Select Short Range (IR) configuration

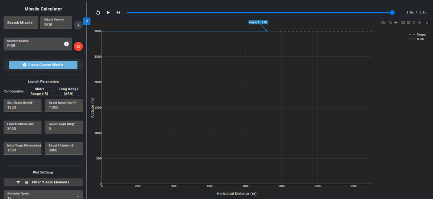coord(39,91)
